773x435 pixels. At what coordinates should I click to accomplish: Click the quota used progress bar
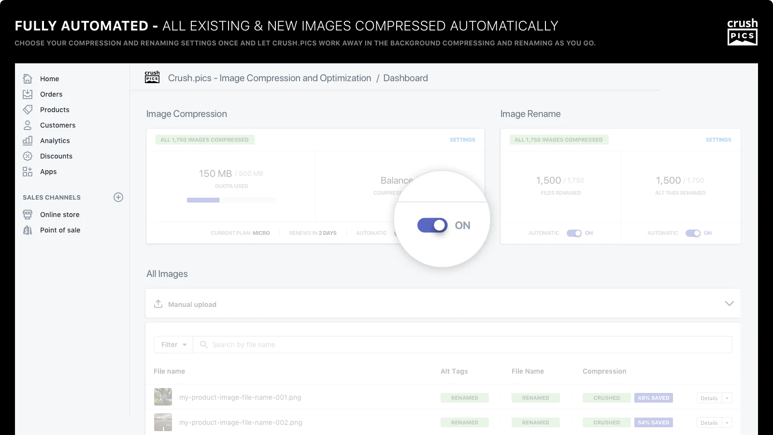(x=231, y=200)
